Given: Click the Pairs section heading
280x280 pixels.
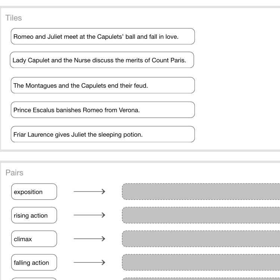Looking at the screenshot, I should pos(15,172).
